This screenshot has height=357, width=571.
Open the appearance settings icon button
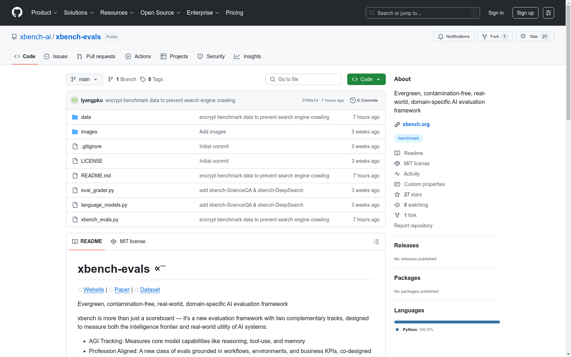click(549, 13)
